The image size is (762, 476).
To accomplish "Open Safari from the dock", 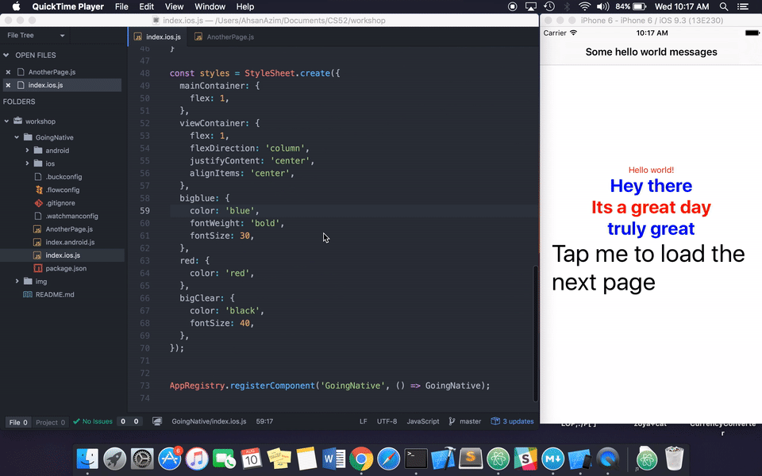I will coord(388,458).
